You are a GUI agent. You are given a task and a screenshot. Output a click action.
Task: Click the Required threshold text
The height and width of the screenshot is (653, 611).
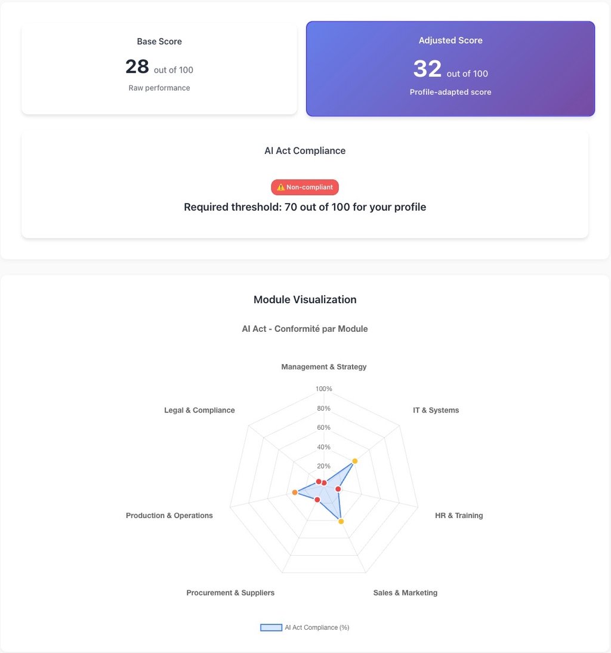305,207
